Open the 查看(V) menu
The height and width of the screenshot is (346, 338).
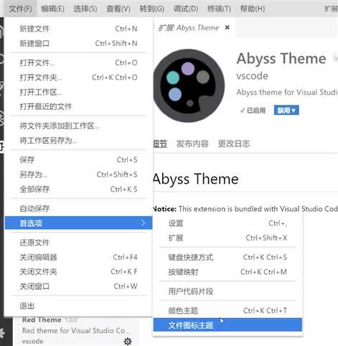(118, 9)
